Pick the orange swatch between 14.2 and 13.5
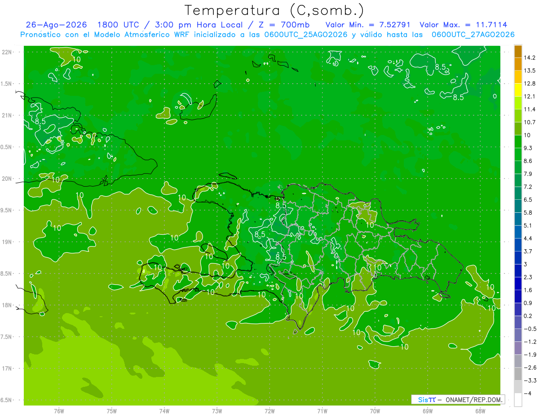Screen dimensions: 539x417 (518, 64)
